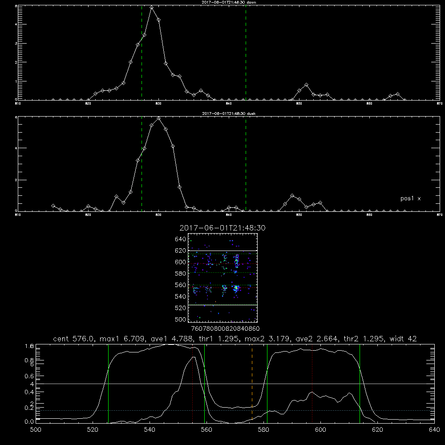Click the '820' x-axis label under dusk plot
Image resolution: width=445 pixels, height=445 pixels.
(x=88, y=215)
